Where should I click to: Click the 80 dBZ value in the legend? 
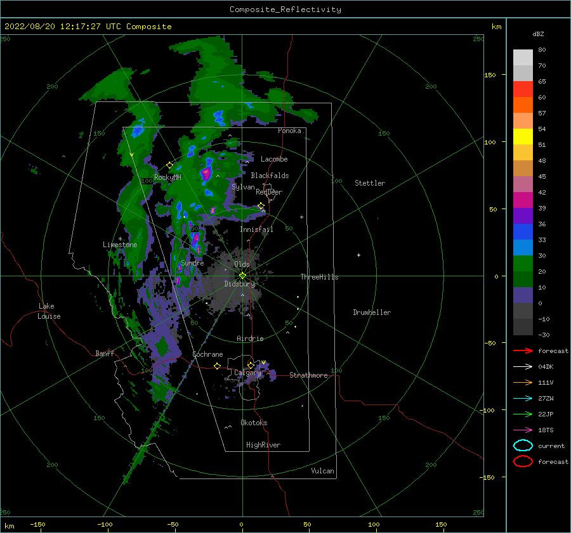click(542, 49)
